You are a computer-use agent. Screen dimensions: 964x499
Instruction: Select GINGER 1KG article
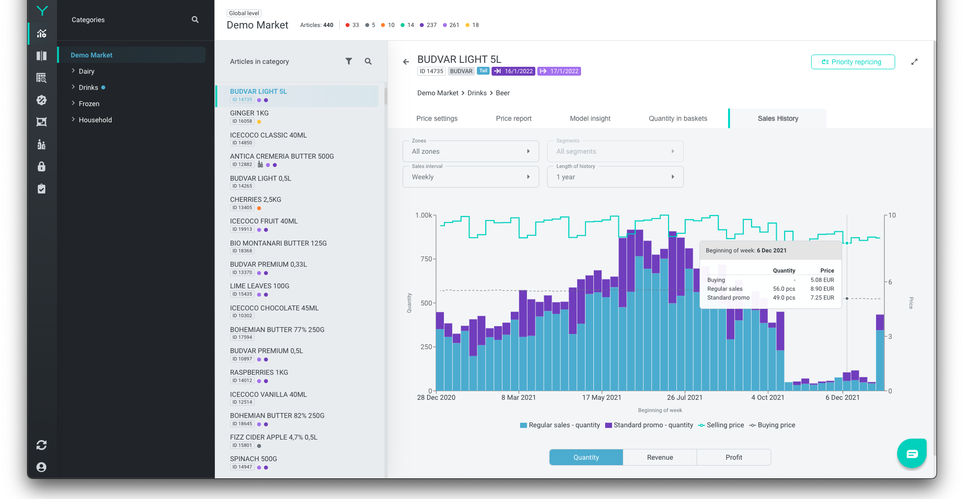[x=297, y=117]
